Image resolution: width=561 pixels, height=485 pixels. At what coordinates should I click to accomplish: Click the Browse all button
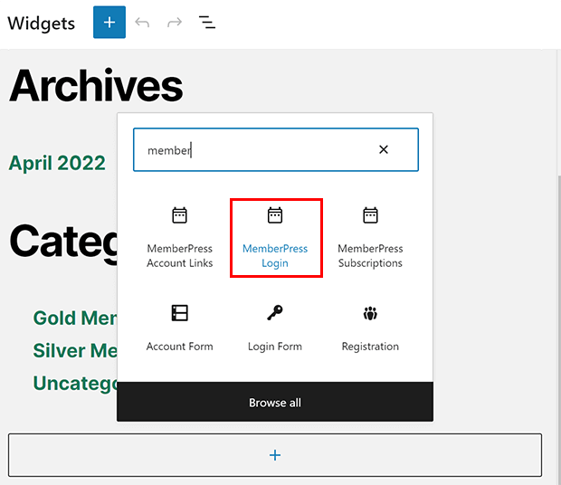(275, 402)
